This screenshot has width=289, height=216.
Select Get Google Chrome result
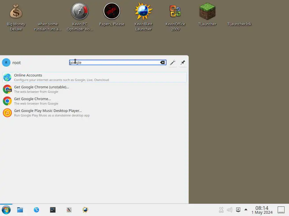coord(94,101)
